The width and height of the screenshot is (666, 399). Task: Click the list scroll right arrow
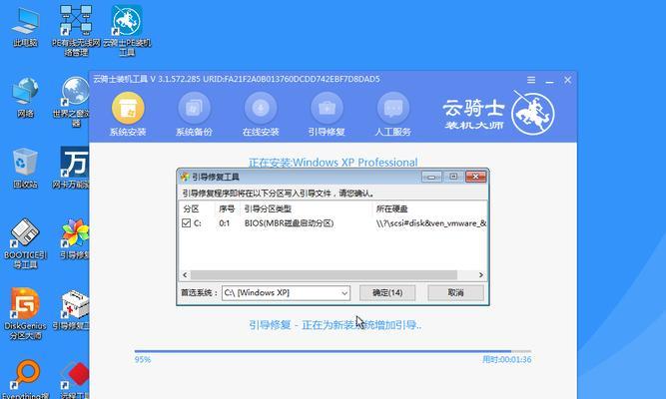pyautogui.click(x=481, y=275)
